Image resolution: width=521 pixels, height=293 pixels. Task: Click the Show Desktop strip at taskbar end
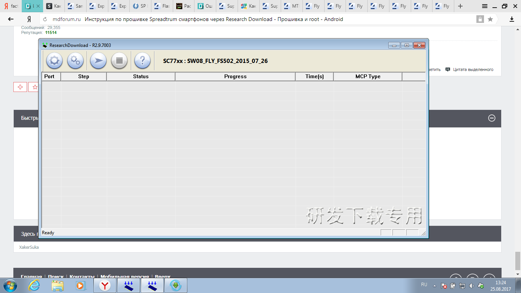point(518,285)
